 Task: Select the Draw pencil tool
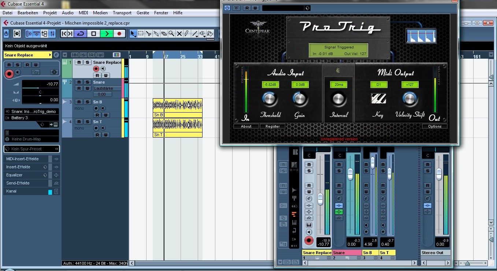pos(187,34)
